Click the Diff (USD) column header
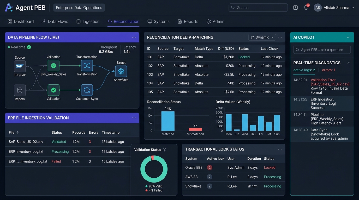 tap(226, 49)
